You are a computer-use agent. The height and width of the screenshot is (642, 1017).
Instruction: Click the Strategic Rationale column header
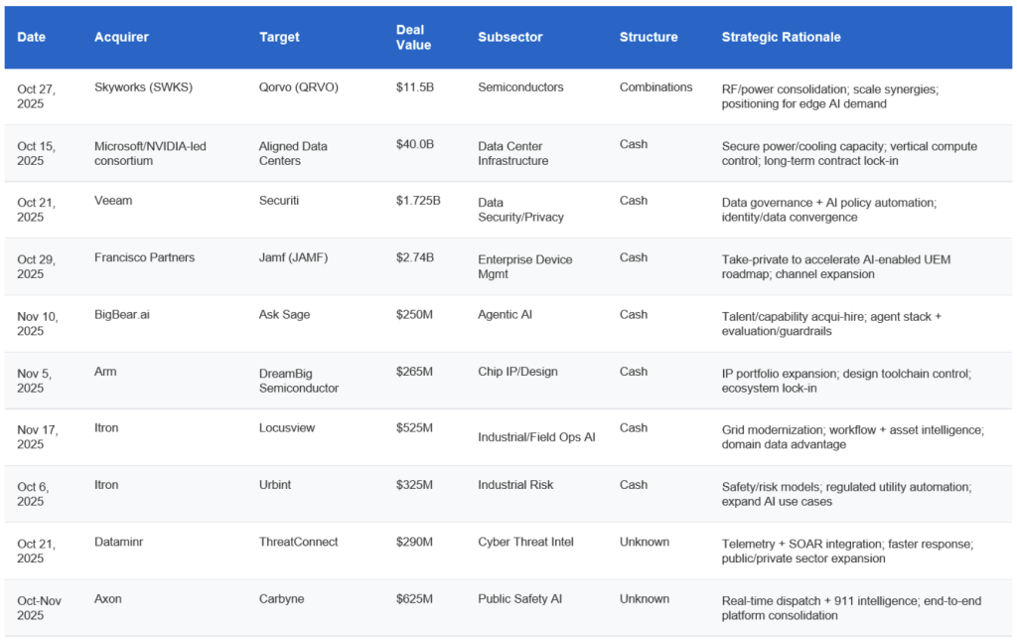click(781, 37)
